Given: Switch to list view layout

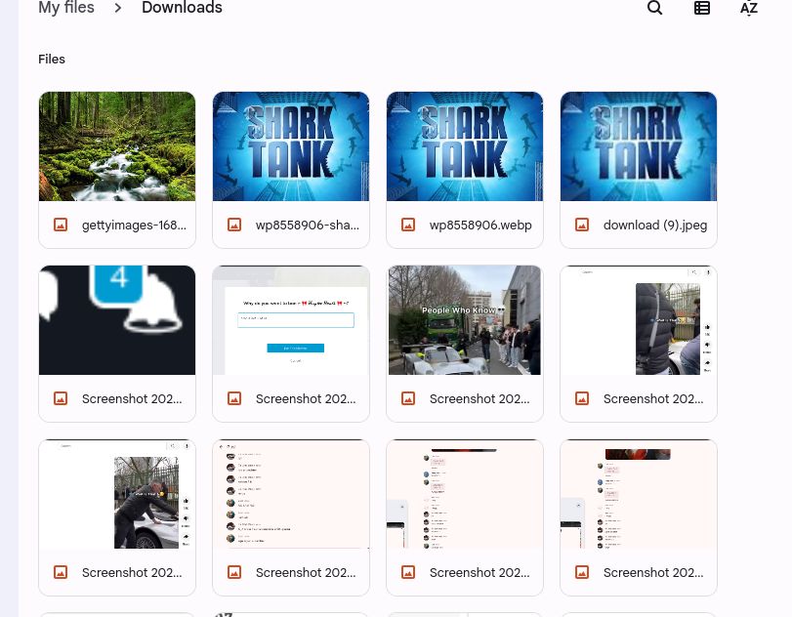Looking at the screenshot, I should pos(702,8).
